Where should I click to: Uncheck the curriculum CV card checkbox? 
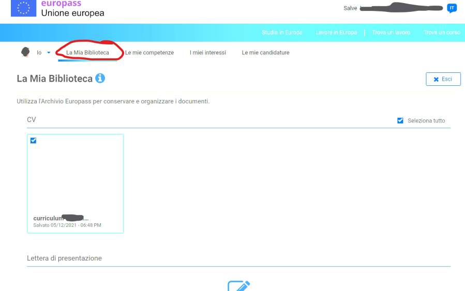click(34, 141)
